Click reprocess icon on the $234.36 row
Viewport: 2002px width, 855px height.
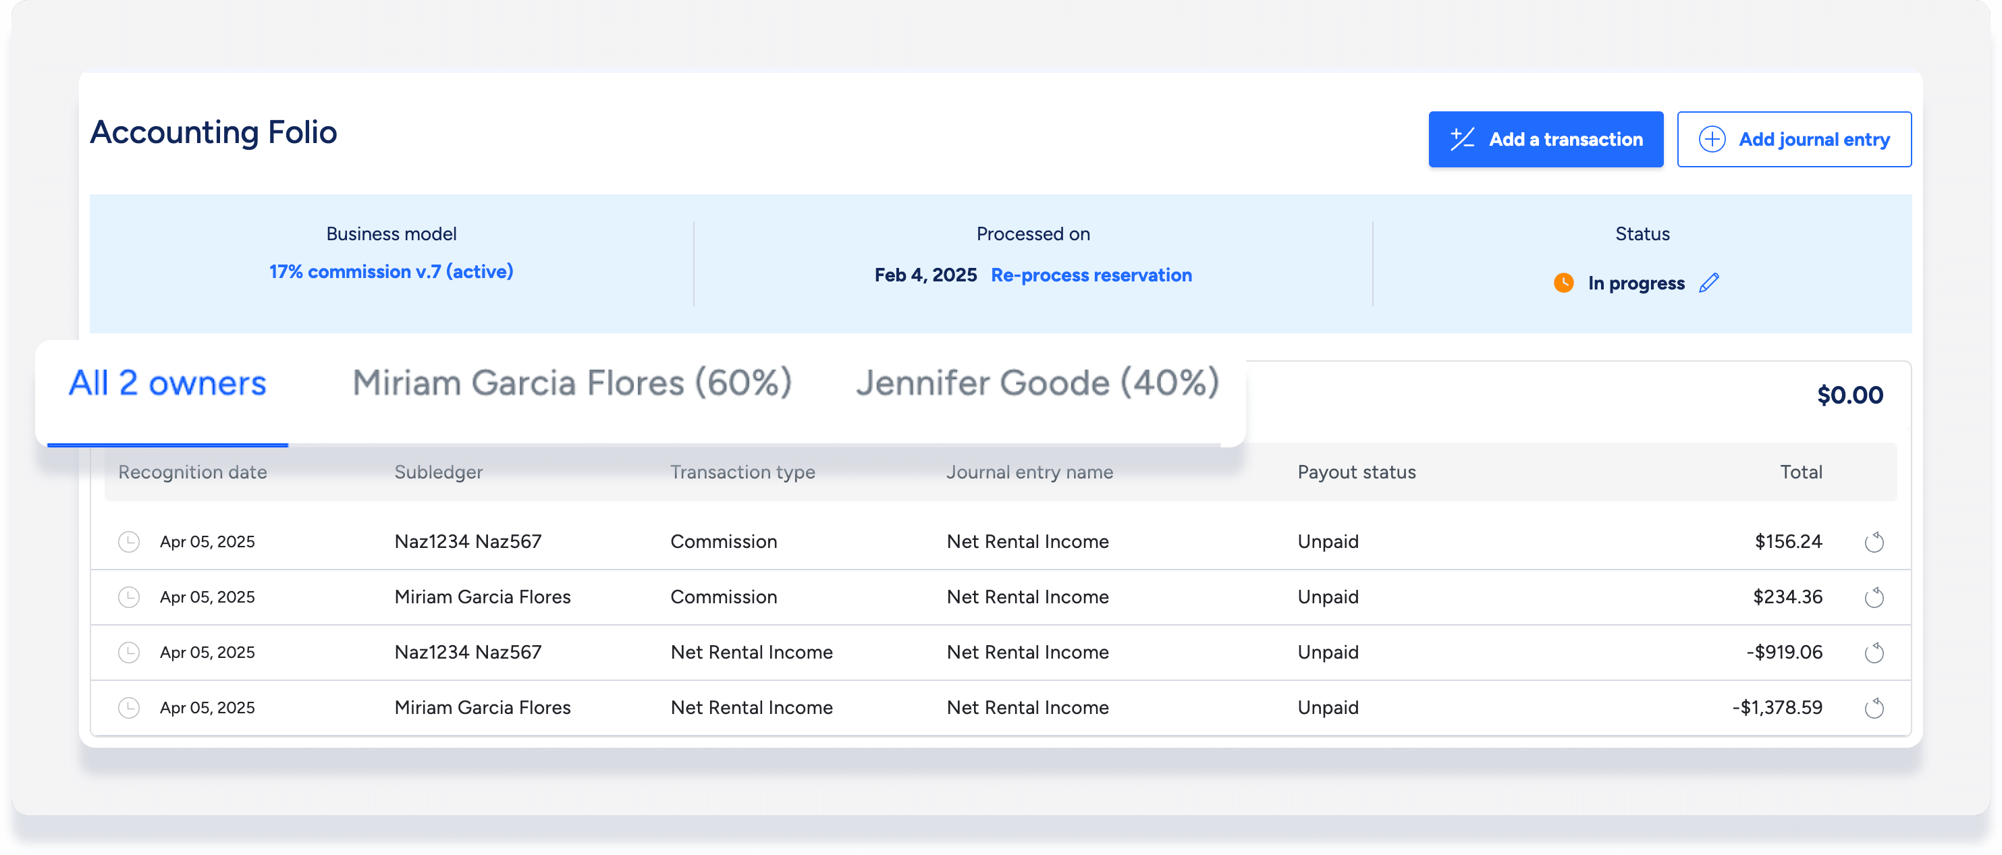click(x=1874, y=597)
